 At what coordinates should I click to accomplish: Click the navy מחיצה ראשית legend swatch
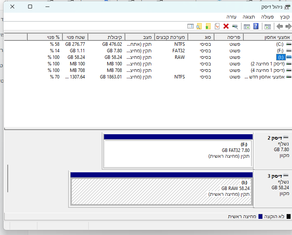click(260, 217)
